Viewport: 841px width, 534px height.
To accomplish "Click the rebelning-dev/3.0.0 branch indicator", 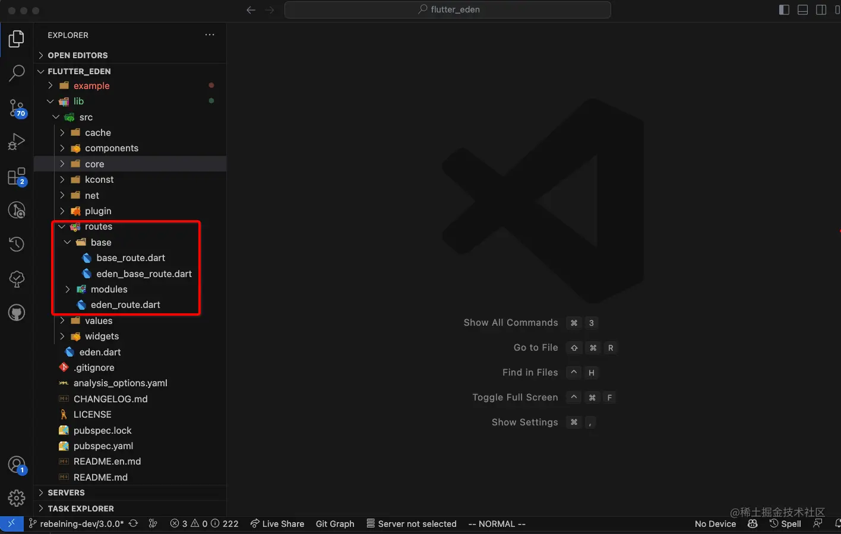I will coord(76,524).
